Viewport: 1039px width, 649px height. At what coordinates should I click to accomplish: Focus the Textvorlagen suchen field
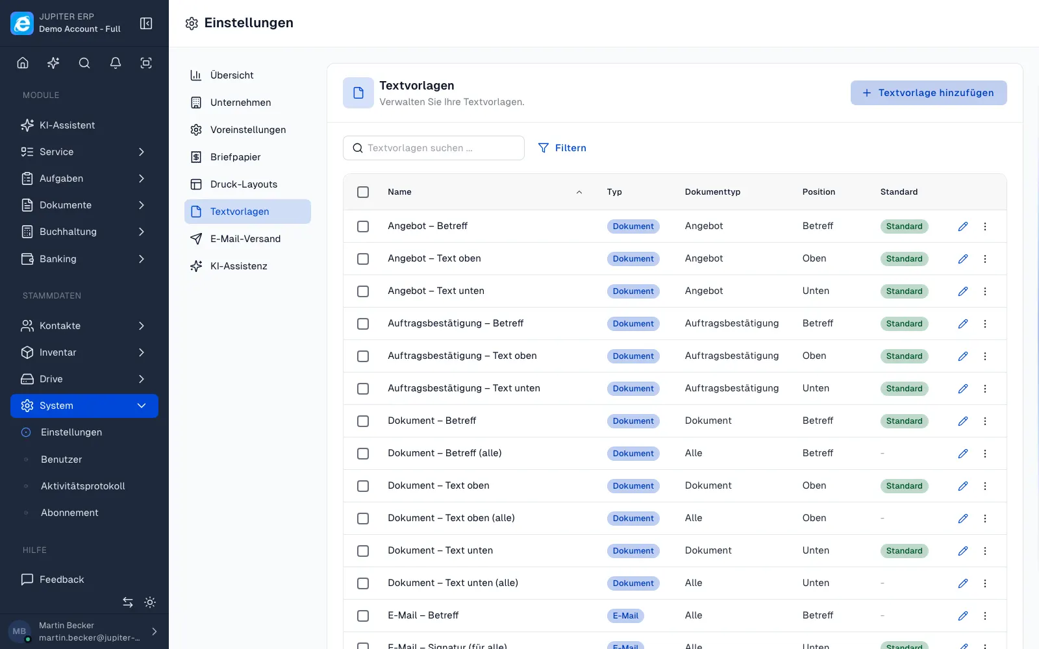point(434,148)
